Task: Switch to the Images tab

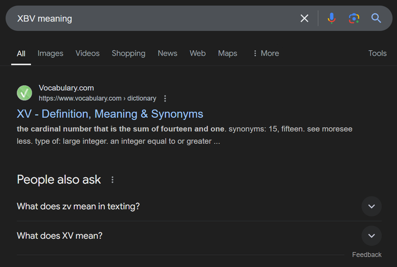Action: point(50,53)
